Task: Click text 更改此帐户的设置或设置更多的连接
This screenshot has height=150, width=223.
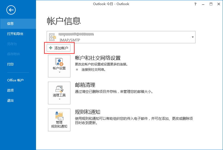Action: coord(101,64)
